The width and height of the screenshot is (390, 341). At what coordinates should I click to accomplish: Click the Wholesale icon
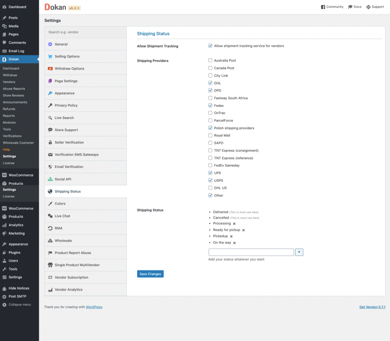click(x=50, y=241)
